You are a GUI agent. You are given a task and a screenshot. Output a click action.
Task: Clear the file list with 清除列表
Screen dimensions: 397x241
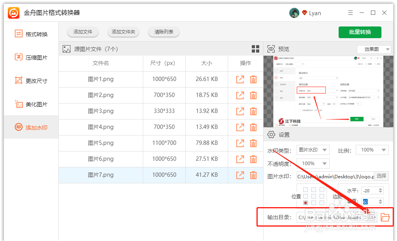pyautogui.click(x=163, y=32)
